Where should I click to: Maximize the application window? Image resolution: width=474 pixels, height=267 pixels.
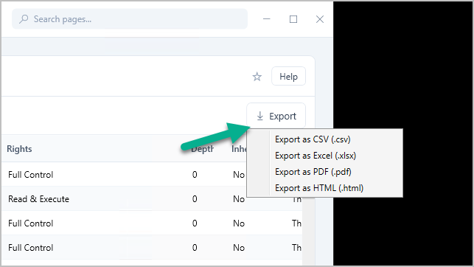[293, 19]
